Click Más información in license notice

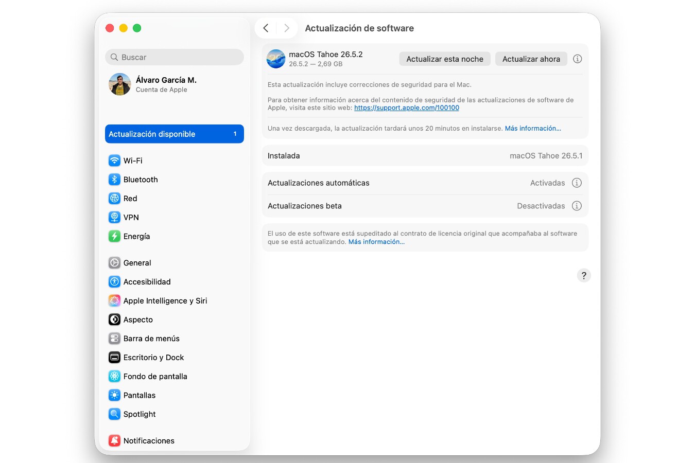pos(376,242)
